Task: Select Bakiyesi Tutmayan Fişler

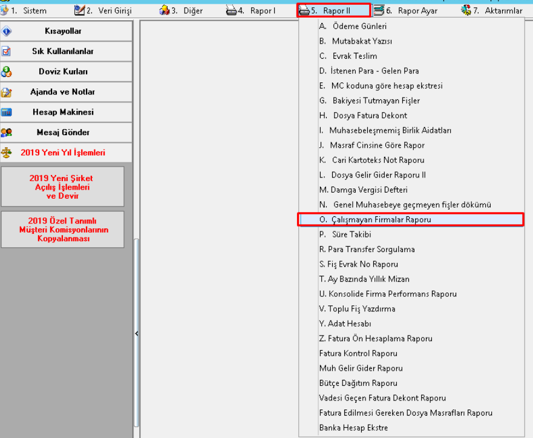Action: tap(411, 101)
